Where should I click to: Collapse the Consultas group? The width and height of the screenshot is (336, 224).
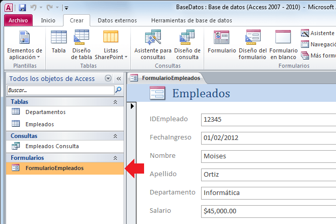point(115,136)
